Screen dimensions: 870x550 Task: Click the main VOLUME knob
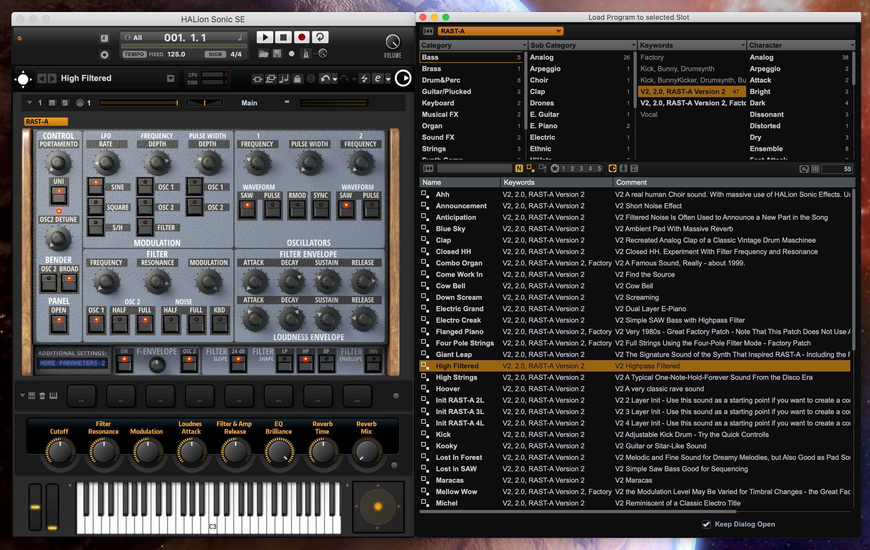(x=393, y=42)
